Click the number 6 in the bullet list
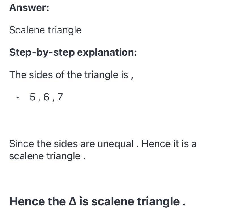The height and width of the screenshot is (223, 234). (46, 97)
